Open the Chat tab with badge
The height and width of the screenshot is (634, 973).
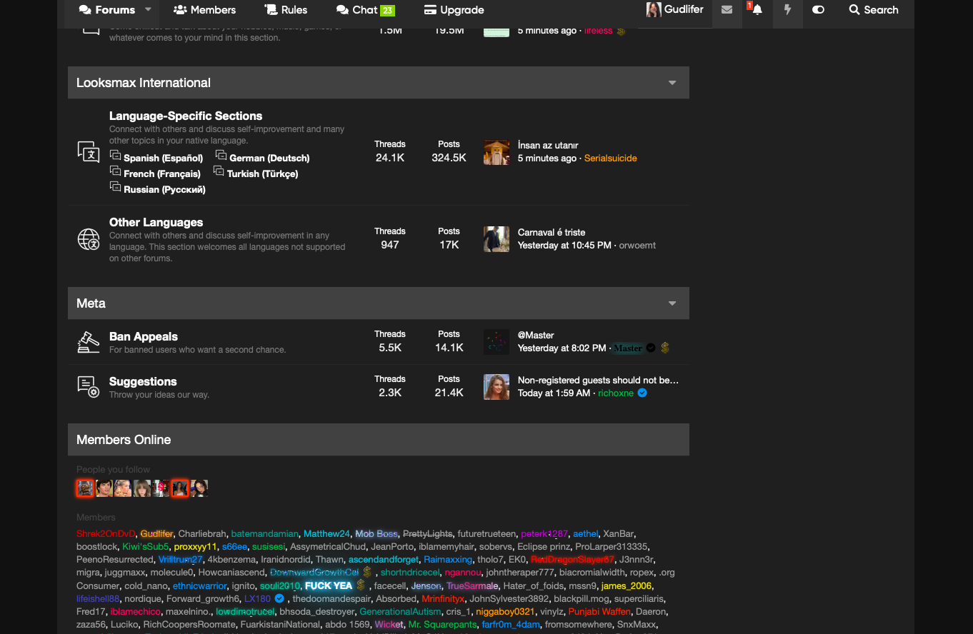pos(365,10)
